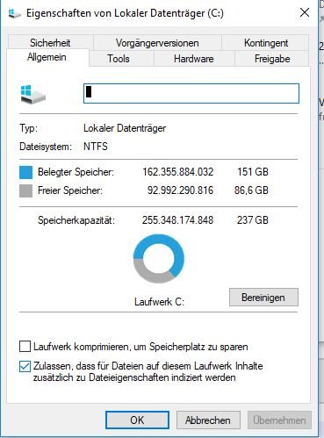Open the Hardware tab
324x438 pixels.
coord(194,59)
